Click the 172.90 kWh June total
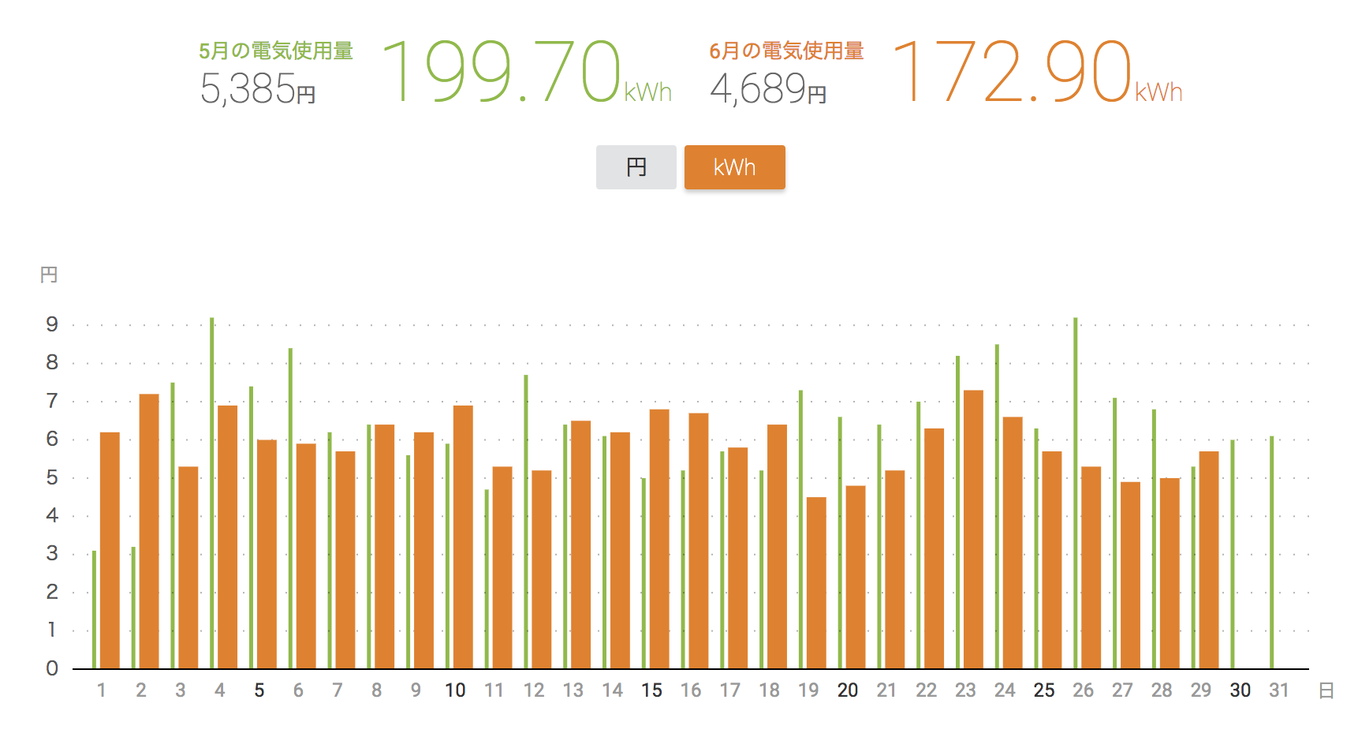This screenshot has height=737, width=1358. pos(1037,72)
